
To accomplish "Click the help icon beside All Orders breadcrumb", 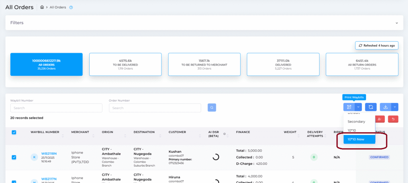I will 71,7.
